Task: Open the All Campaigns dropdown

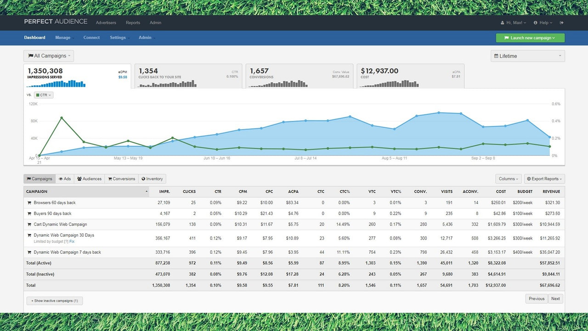Action: click(x=48, y=56)
